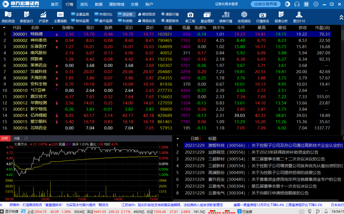Open 行情 quotes menu
Image resolution: width=344 pixels, height=214 pixels.
pos(69,4)
